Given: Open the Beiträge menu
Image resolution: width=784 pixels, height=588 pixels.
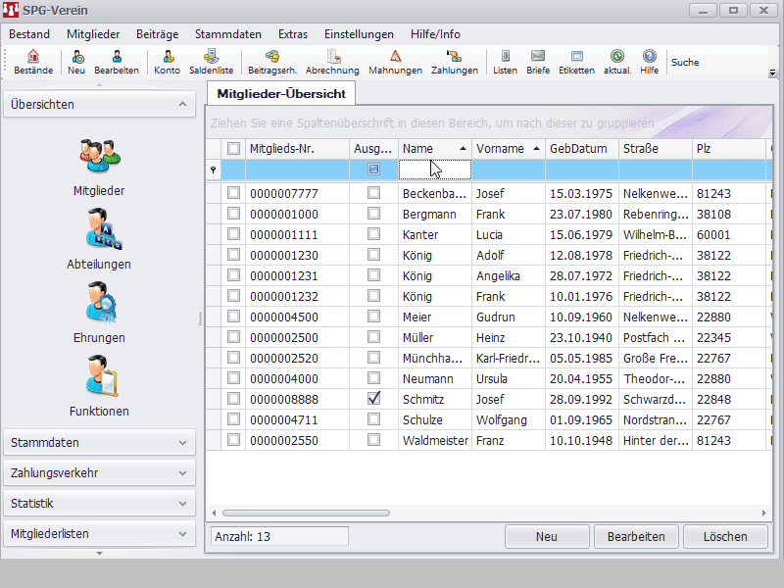Looking at the screenshot, I should [x=157, y=34].
